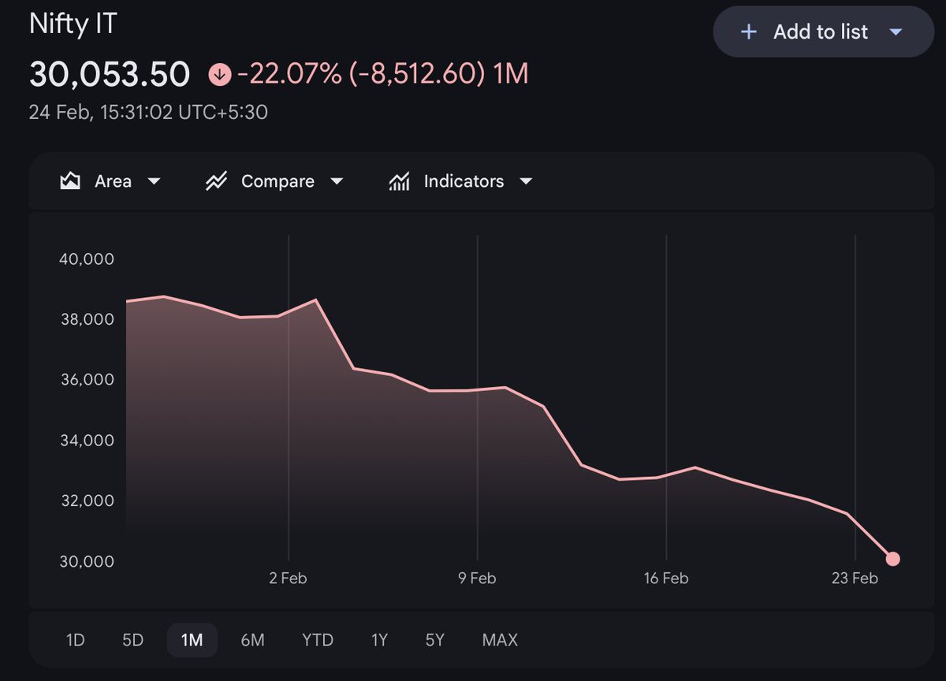Viewport: 946px width, 681px height.
Task: Click the 16 Feb date axis label
Action: 666,579
